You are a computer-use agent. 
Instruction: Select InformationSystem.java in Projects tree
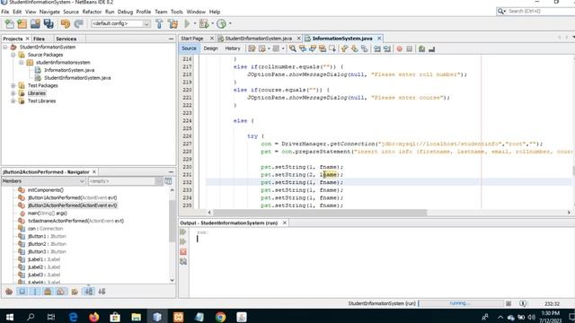pyautogui.click(x=69, y=70)
